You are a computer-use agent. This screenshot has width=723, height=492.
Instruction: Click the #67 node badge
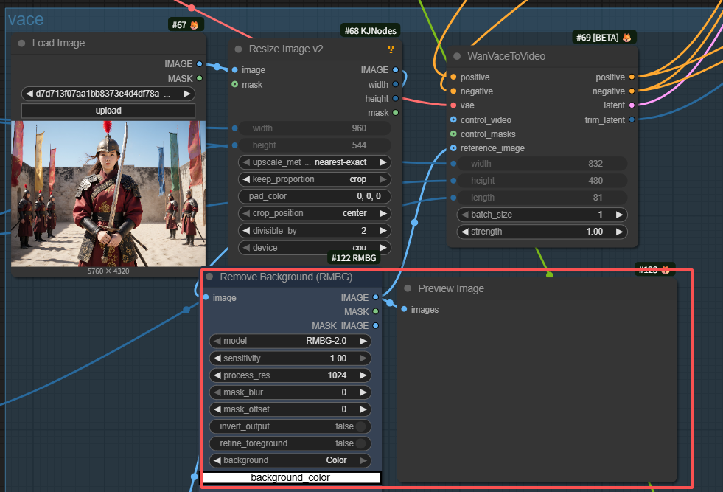point(186,25)
